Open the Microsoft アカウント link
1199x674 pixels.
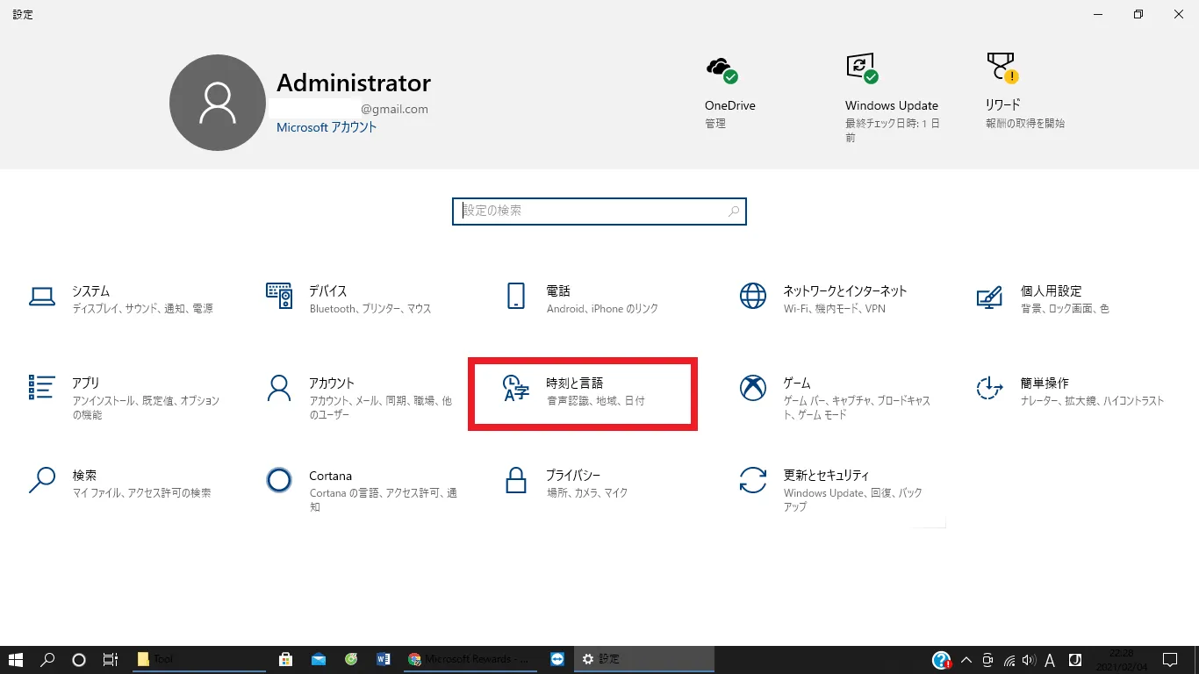[327, 127]
